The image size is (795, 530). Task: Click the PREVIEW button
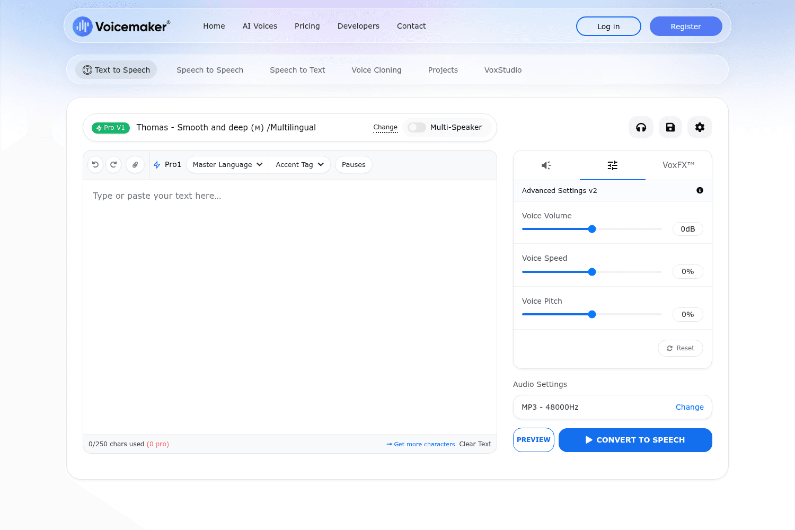534,440
